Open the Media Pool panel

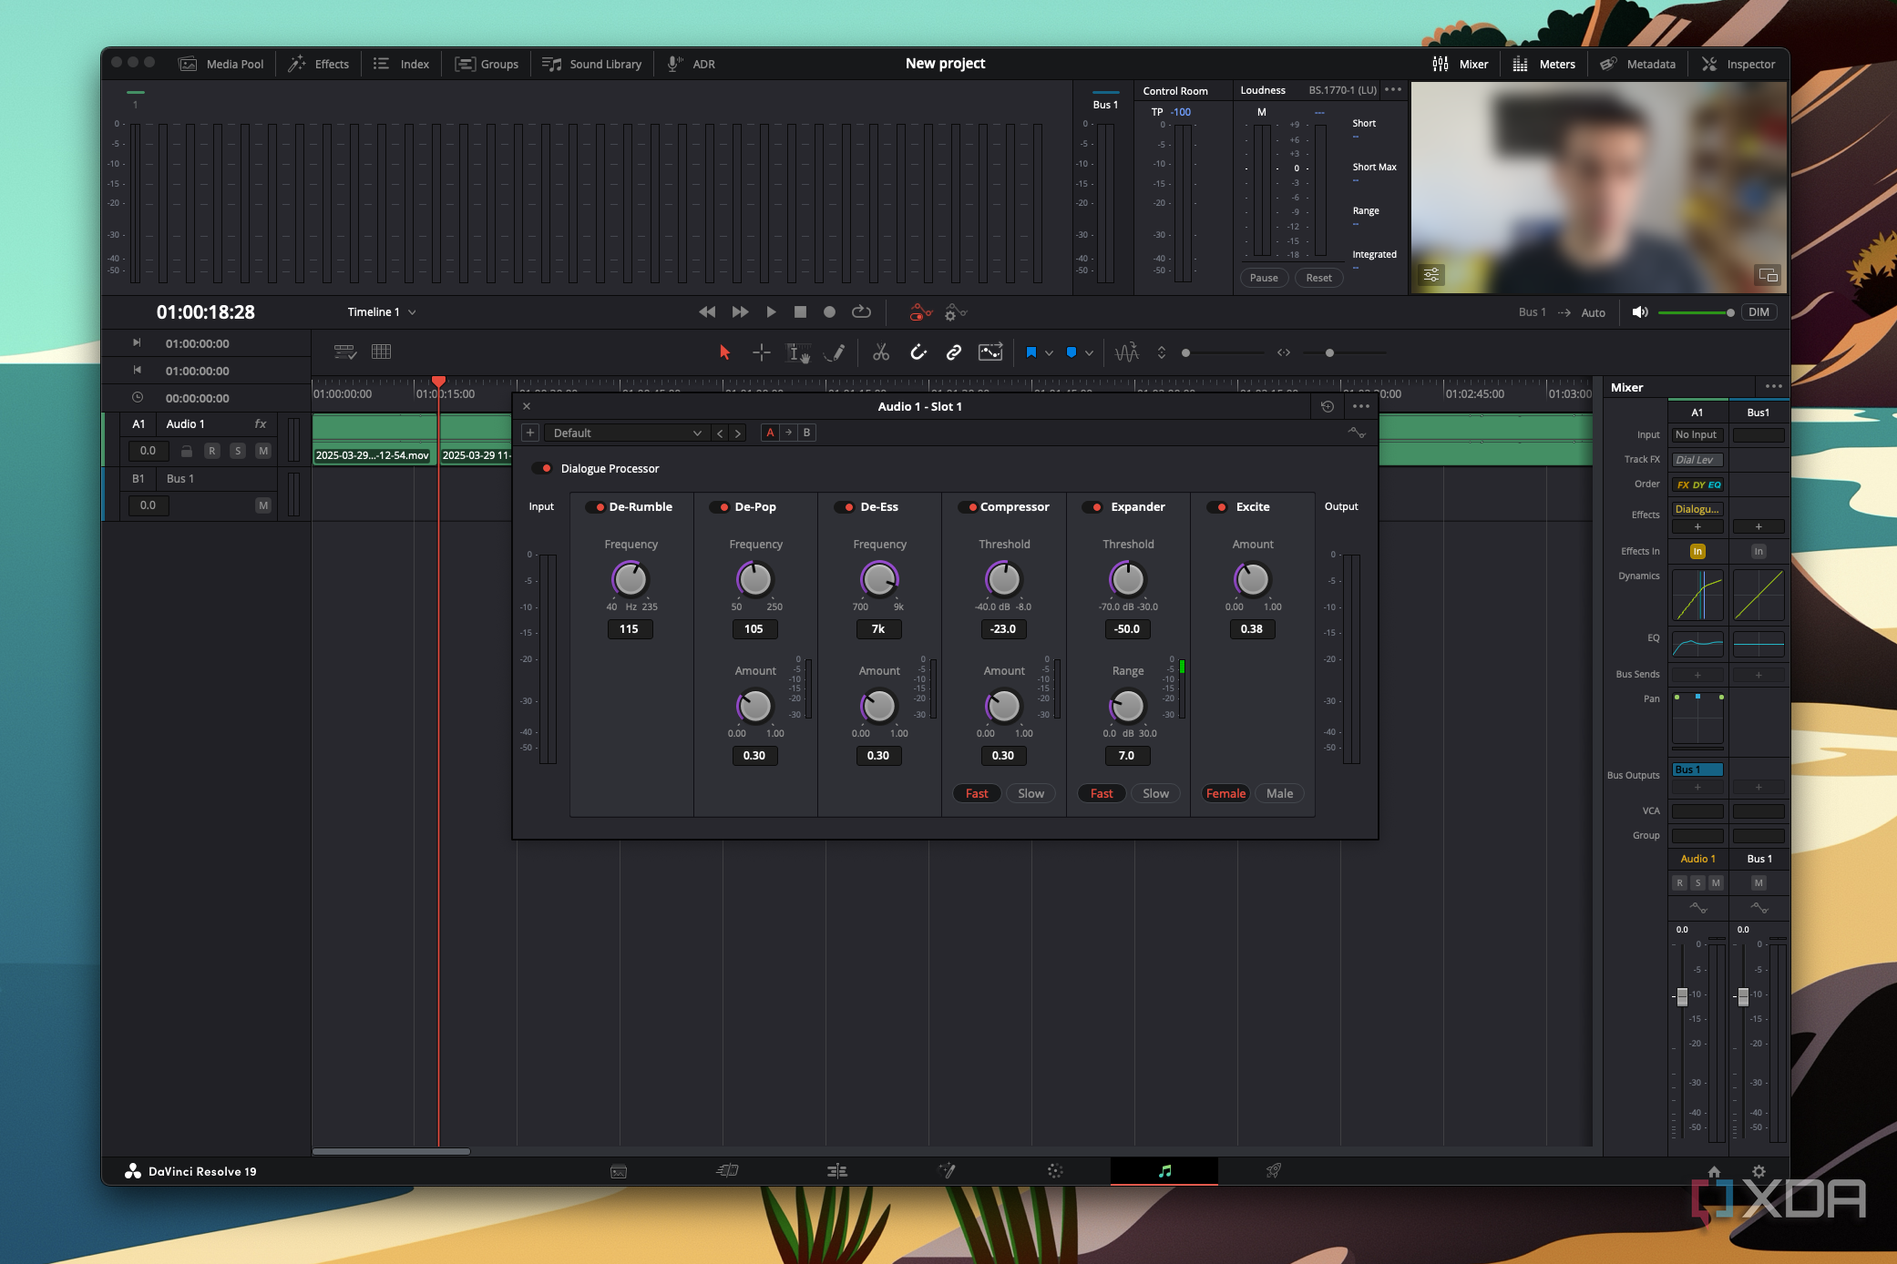pyautogui.click(x=221, y=64)
